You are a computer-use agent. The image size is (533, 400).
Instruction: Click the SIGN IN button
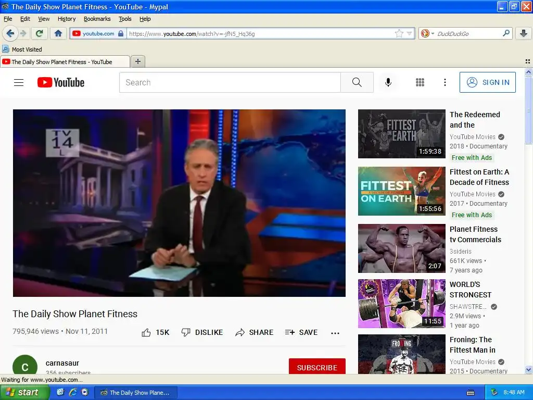coord(487,82)
